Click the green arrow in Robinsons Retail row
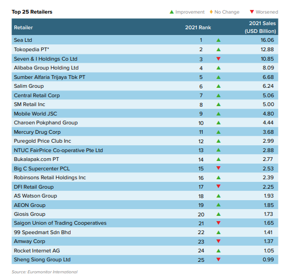Viewport: 292px width, 277px height. tap(218, 178)
